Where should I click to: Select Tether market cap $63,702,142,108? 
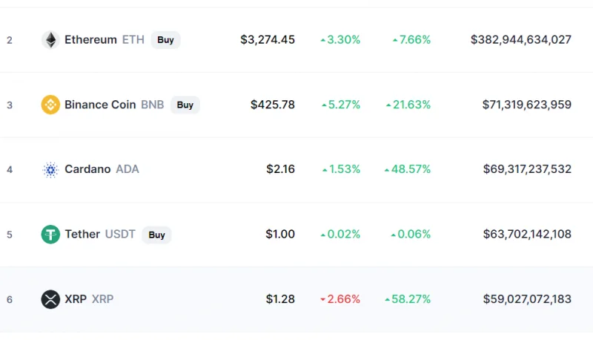click(x=527, y=234)
